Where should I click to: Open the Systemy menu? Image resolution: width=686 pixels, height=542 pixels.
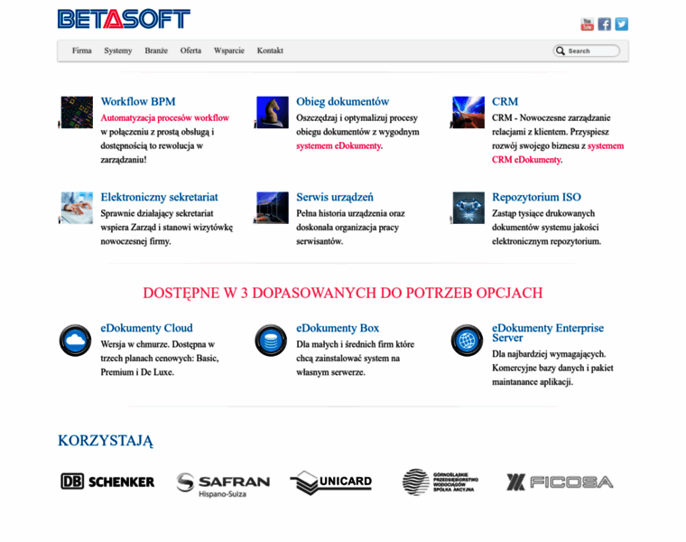pos(118,51)
